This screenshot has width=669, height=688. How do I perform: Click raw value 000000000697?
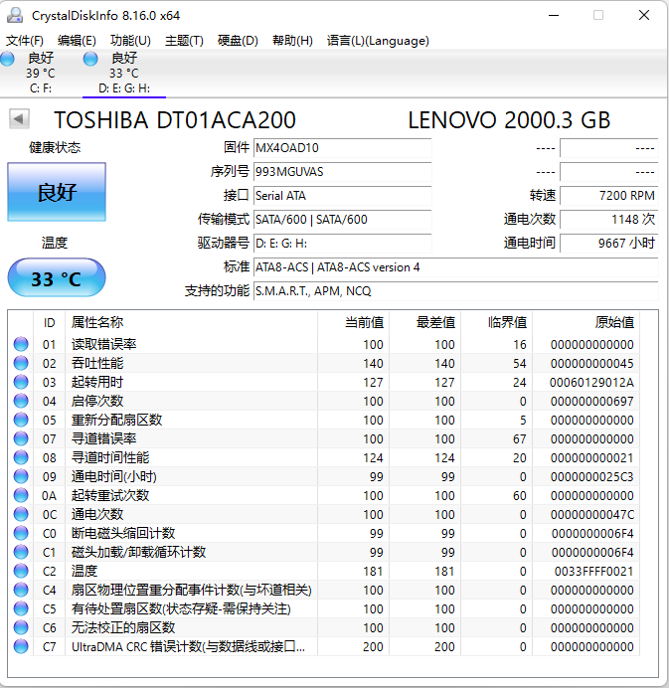[x=591, y=401]
